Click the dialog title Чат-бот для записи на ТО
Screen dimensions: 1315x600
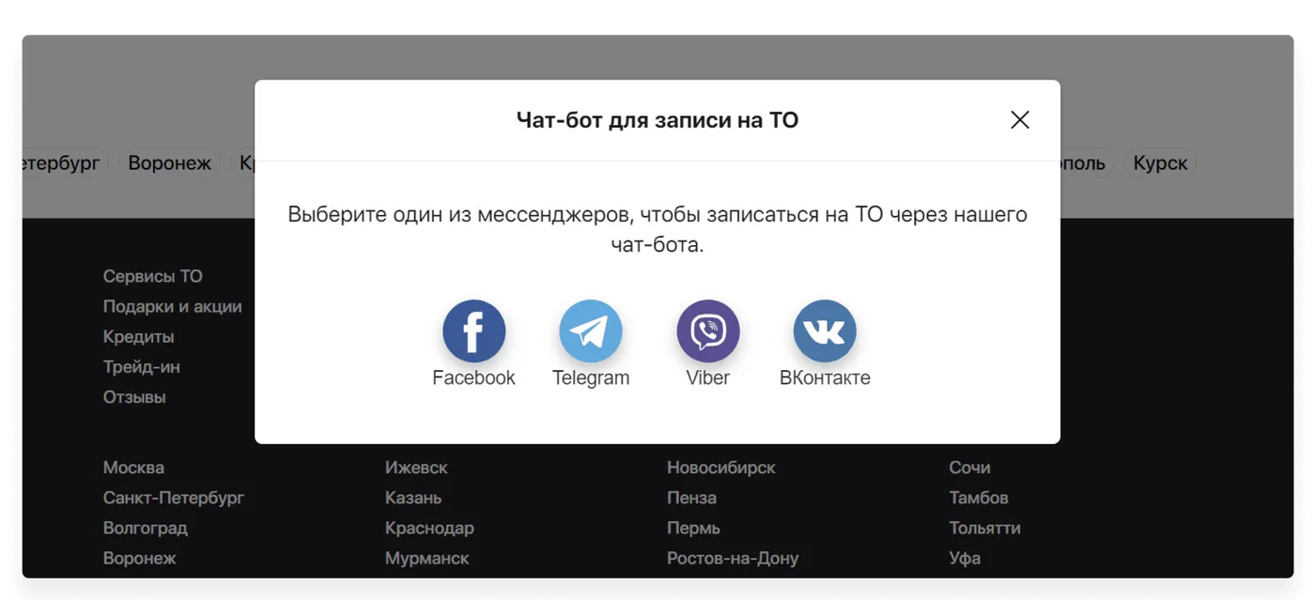tap(657, 120)
